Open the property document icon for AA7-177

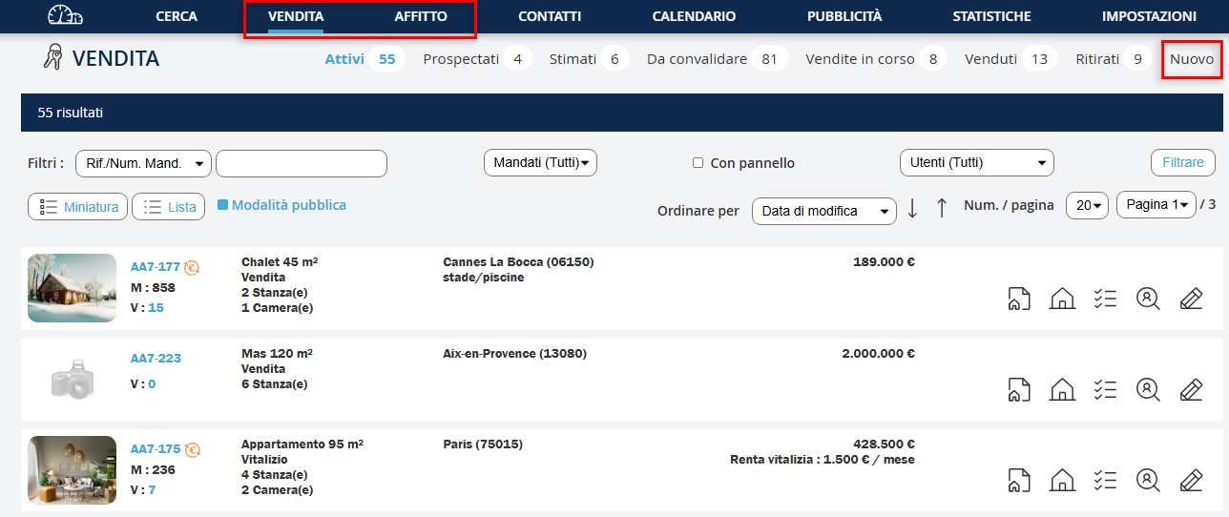[x=1019, y=299]
